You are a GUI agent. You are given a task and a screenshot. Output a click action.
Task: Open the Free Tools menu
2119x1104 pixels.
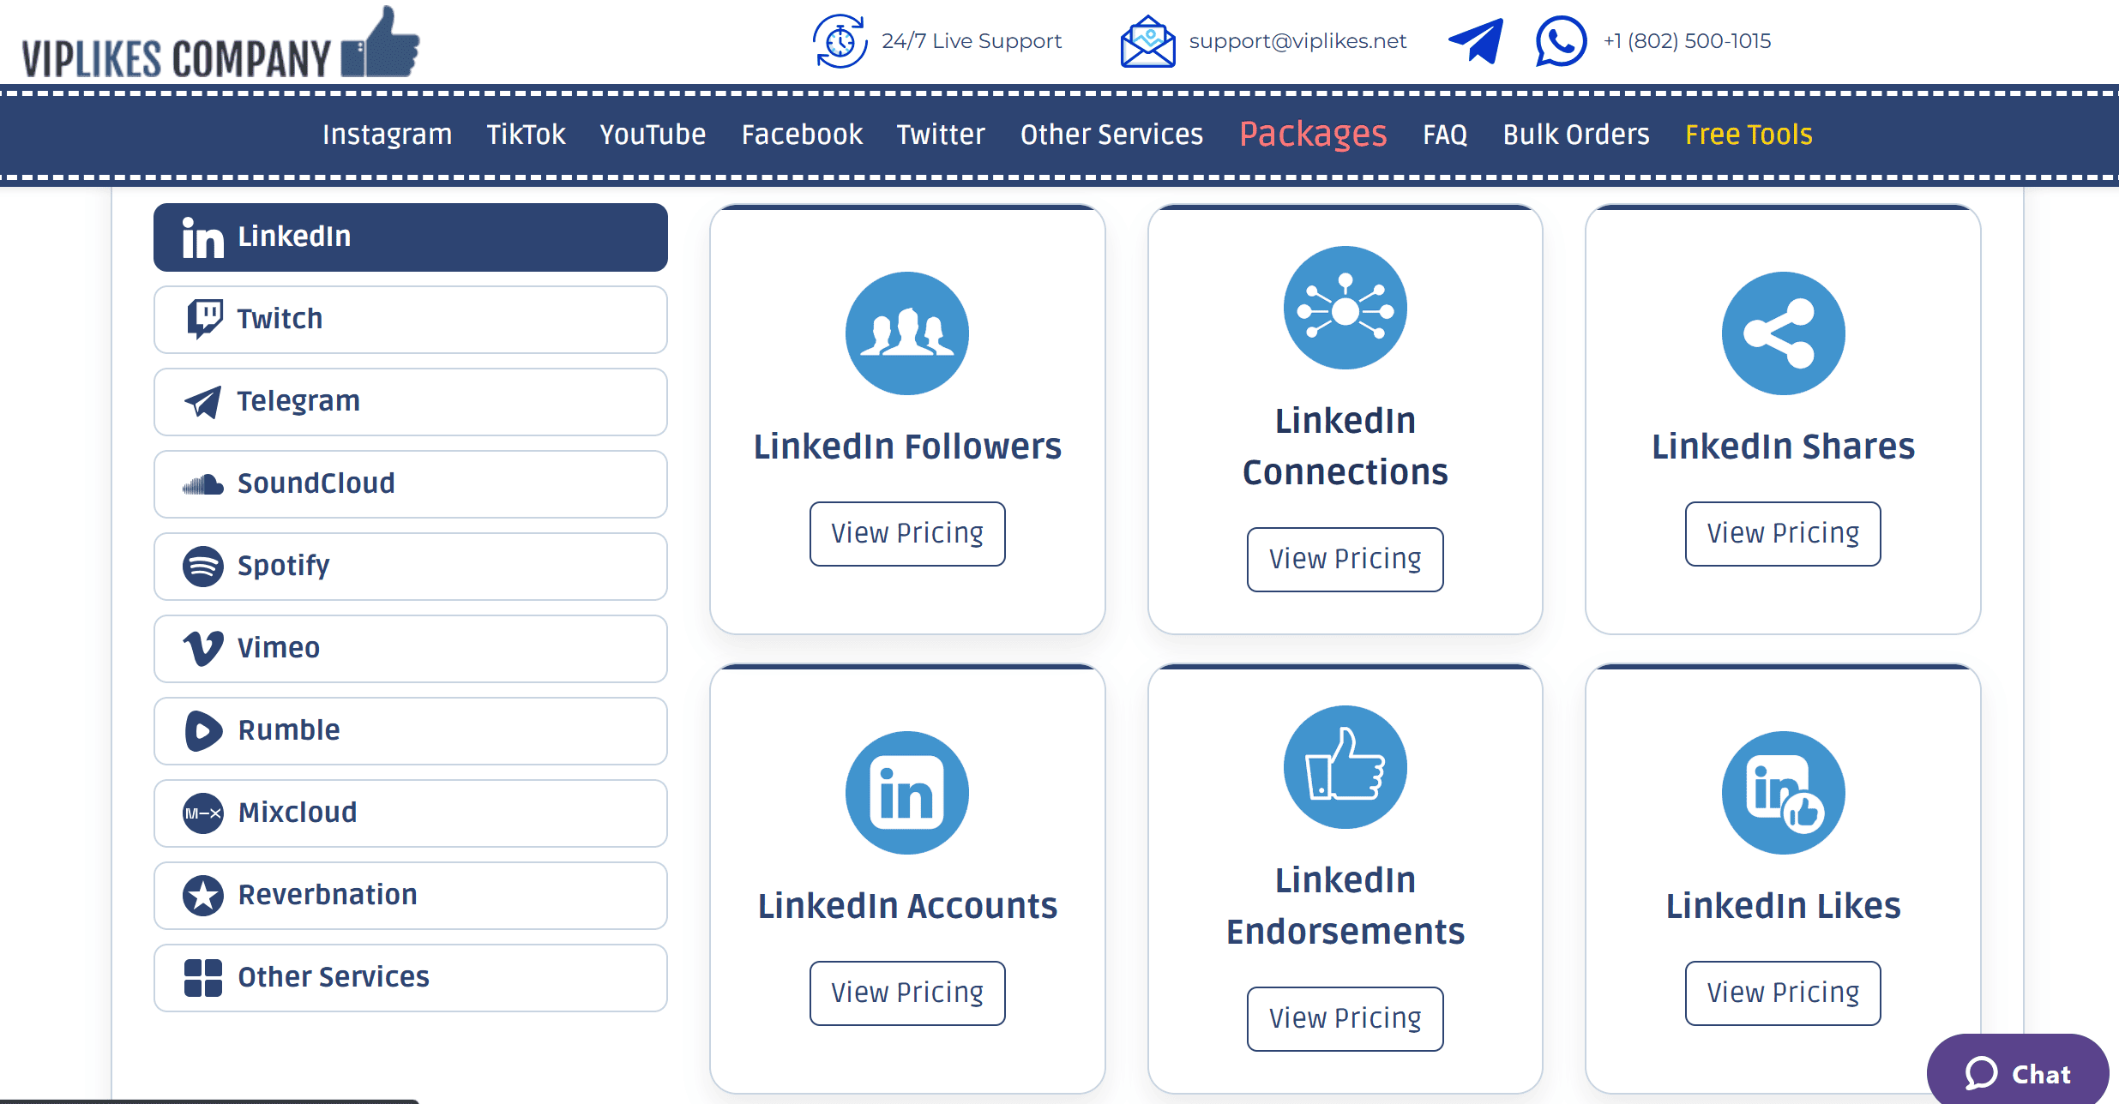point(1748,135)
